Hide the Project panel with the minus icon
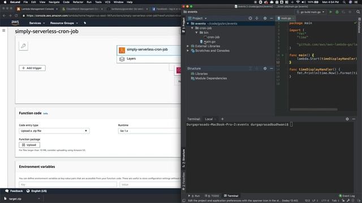 pos(271,18)
